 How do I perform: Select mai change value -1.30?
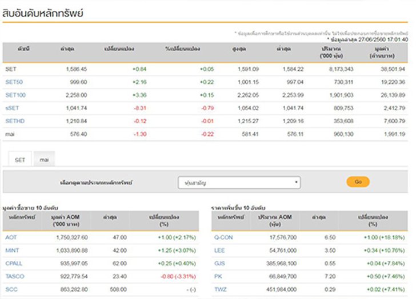[x=140, y=134]
